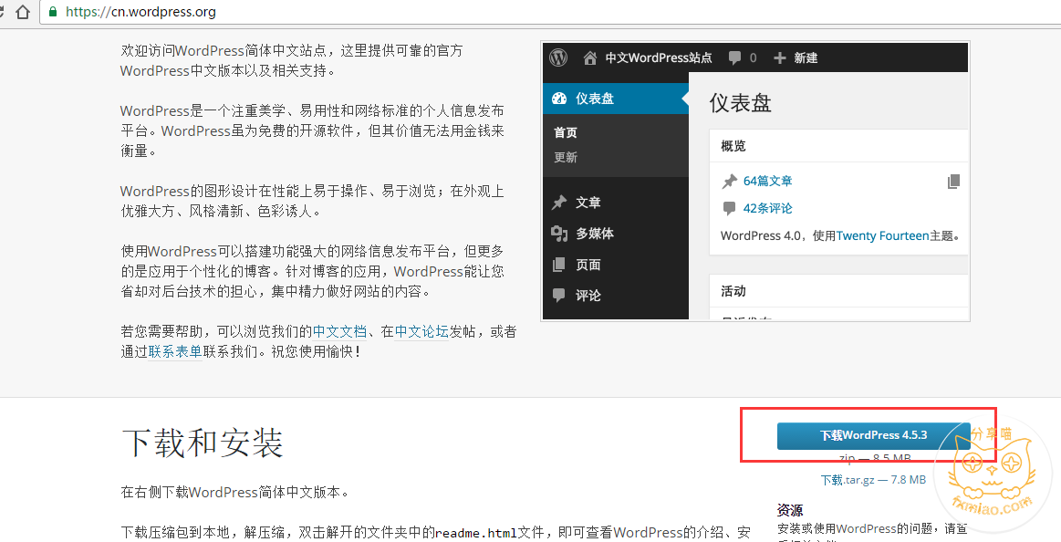Click the readme.html text in instructions
This screenshot has width=1061, height=542.
(475, 533)
